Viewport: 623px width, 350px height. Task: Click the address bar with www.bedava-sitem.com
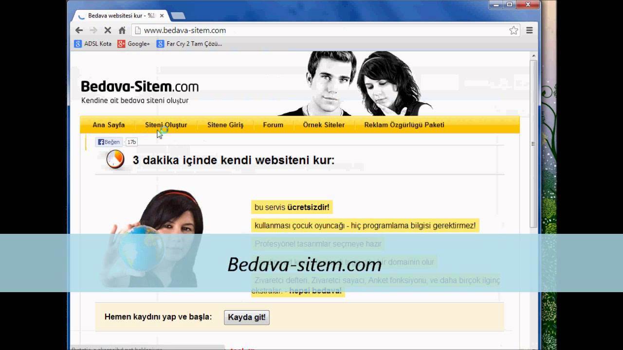(326, 30)
